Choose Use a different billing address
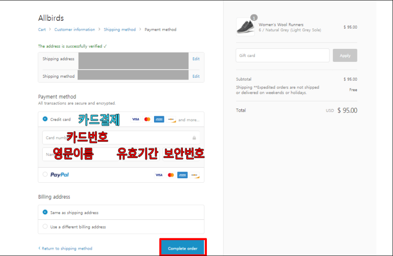 tap(45, 227)
